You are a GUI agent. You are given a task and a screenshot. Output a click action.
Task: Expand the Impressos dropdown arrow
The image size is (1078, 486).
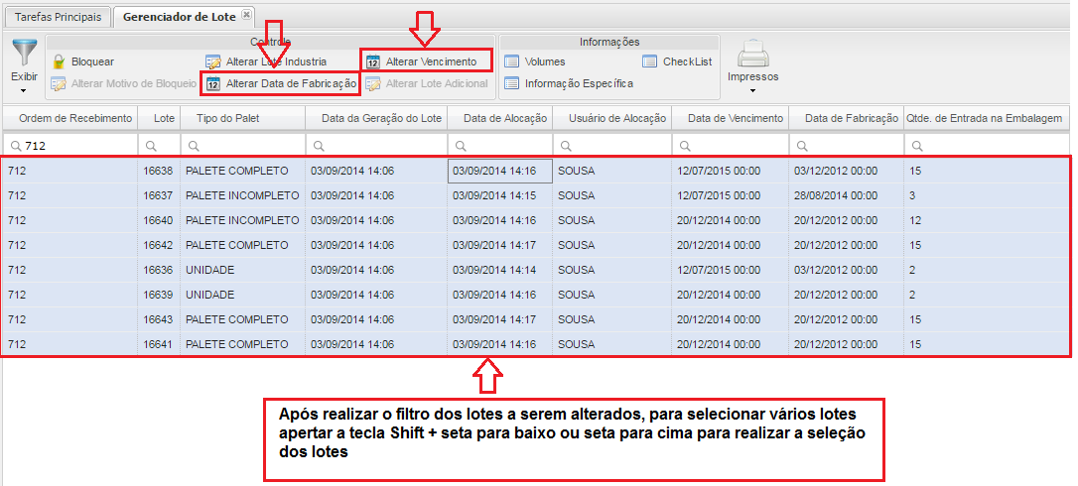[x=752, y=90]
